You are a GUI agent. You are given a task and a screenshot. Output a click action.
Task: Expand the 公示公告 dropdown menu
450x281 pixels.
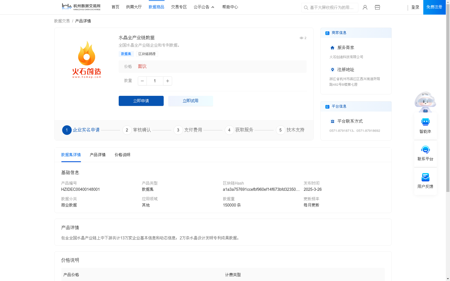[x=204, y=7]
